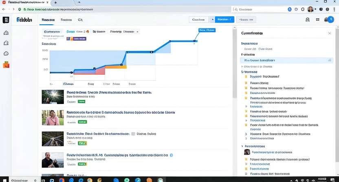This screenshot has width=339, height=182.
Task: Open title link beside woman-in-pink thumbnail
Action: 121,113
